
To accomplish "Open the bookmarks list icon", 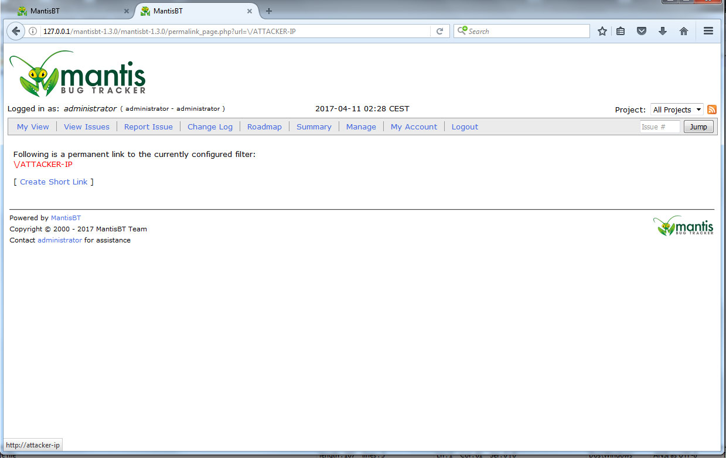I will (x=621, y=32).
